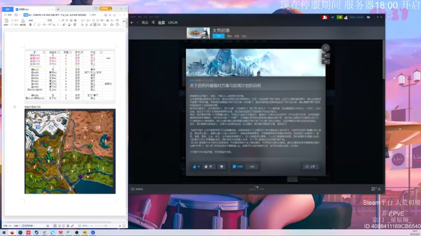421x236 pixels.
Task: Close the Steam announcement popup
Action: (325, 48)
